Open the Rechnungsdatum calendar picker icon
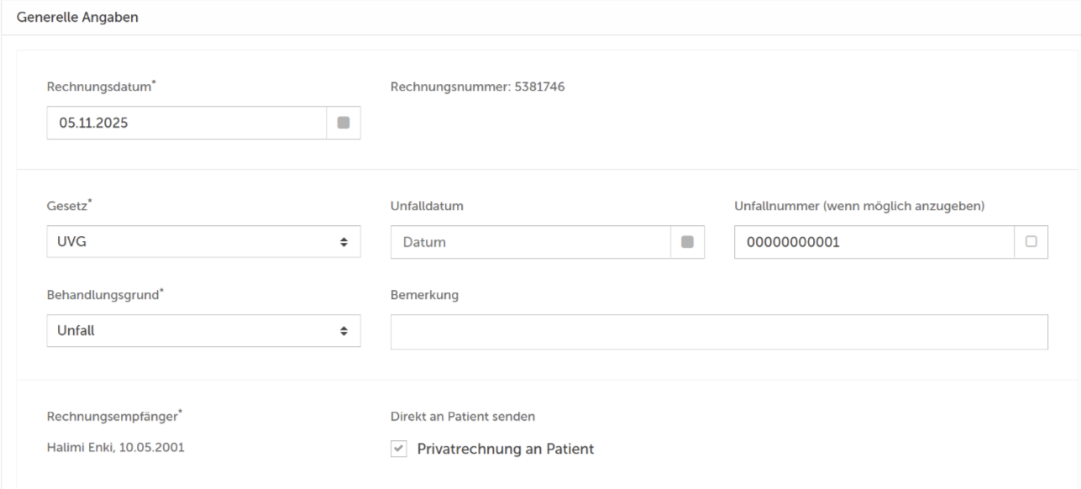 coord(343,123)
